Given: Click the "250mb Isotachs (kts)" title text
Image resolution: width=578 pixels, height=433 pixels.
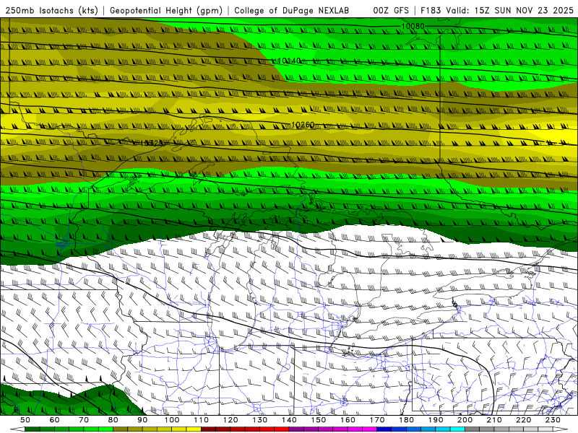Looking at the screenshot, I should pyautogui.click(x=51, y=11).
